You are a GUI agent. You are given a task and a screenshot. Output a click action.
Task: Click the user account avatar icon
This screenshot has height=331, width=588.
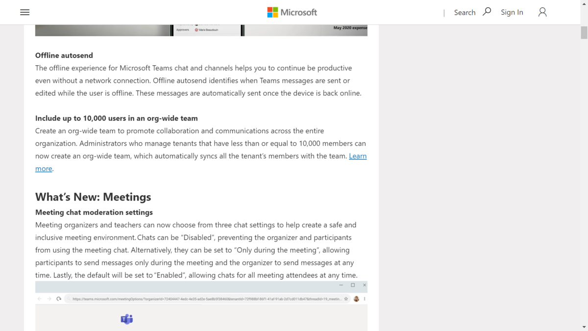(542, 12)
